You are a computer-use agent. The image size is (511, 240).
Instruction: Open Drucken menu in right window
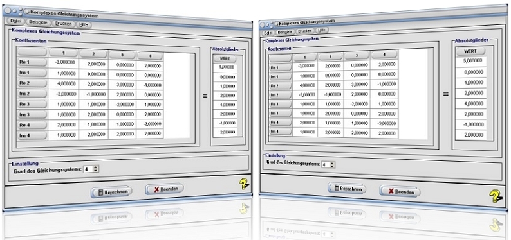(x=305, y=31)
